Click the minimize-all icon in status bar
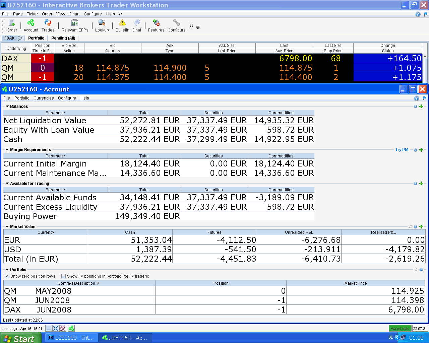 pos(49,328)
